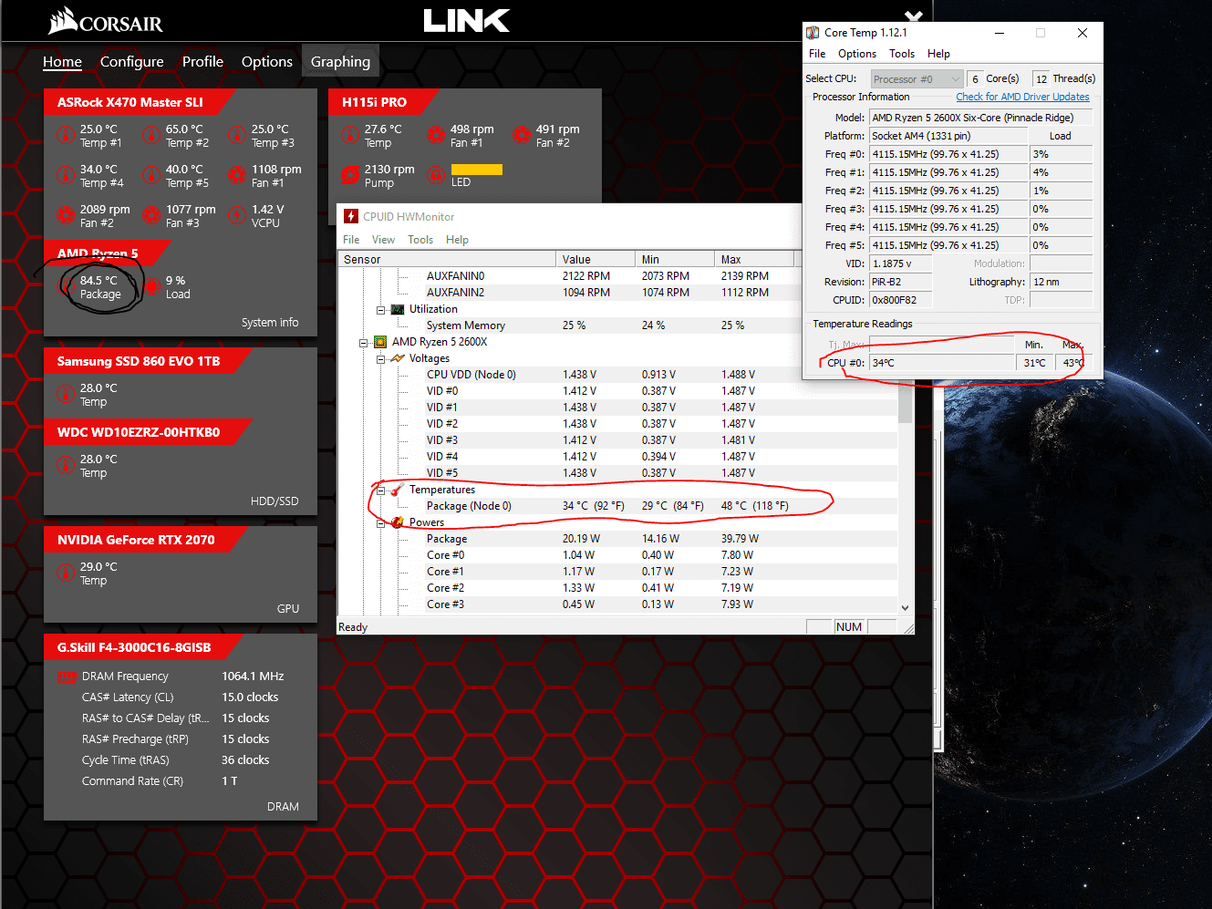Select CPU VDD (Node 0) row
Screen dimensions: 1212x909
(x=617, y=375)
